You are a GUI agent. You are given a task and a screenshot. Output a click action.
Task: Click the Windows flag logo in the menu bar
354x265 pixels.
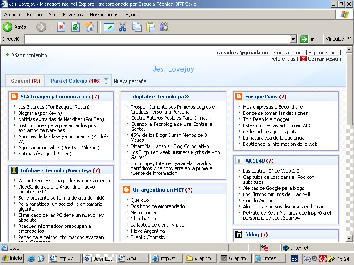coord(345,15)
